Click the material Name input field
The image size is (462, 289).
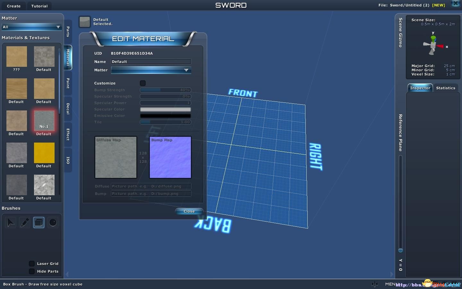click(151, 62)
